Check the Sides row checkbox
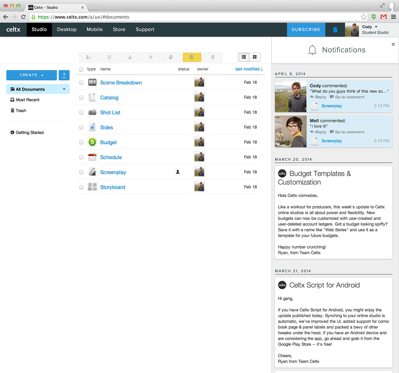This screenshot has width=399, height=373. [x=81, y=127]
